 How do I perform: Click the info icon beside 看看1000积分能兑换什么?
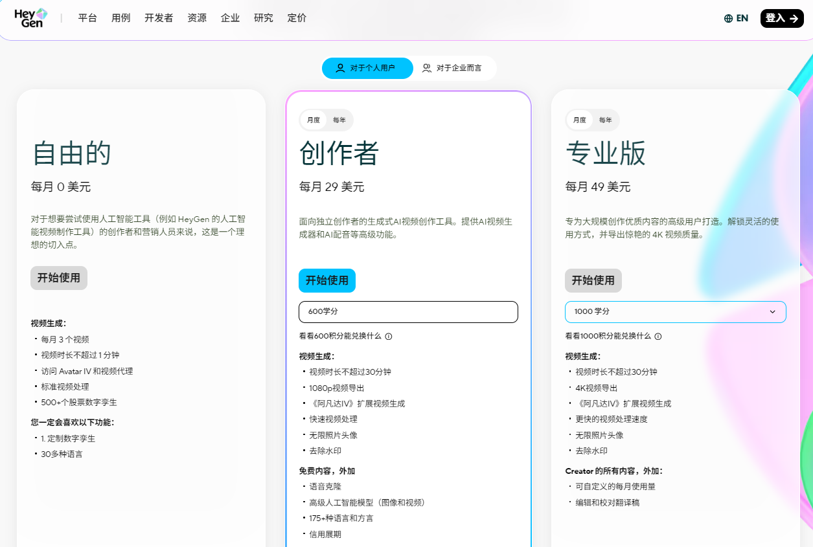pos(658,337)
